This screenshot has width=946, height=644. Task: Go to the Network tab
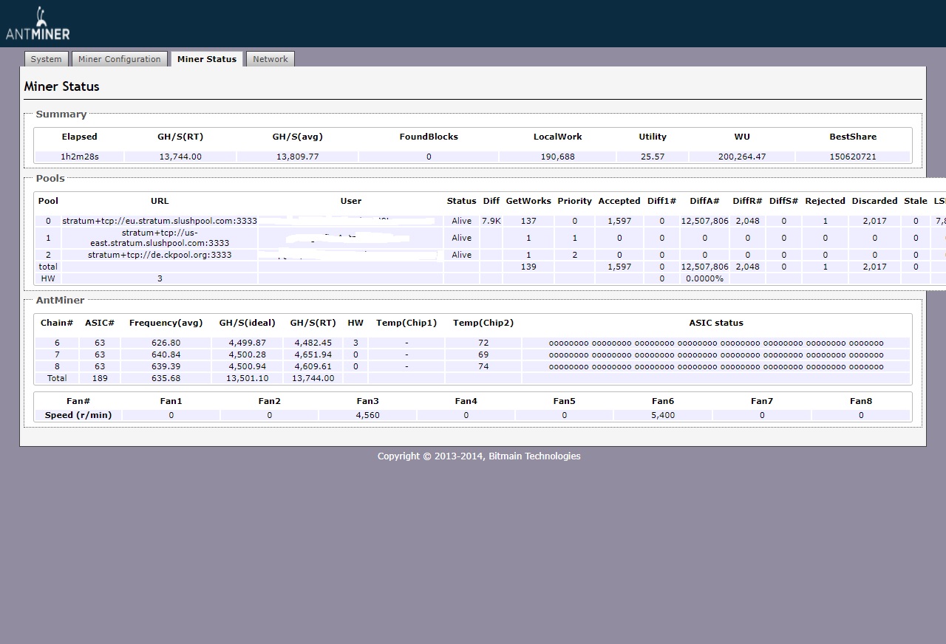[x=270, y=59]
